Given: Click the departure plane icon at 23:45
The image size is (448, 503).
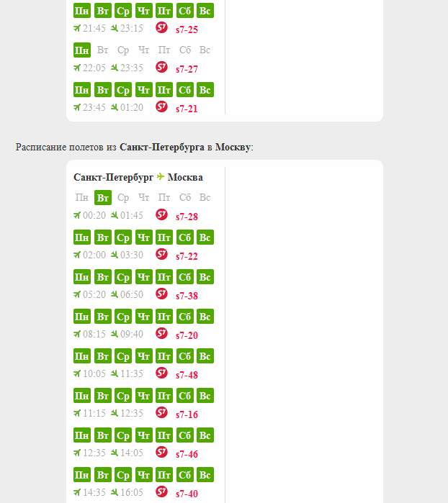Looking at the screenshot, I should pyautogui.click(x=77, y=107).
